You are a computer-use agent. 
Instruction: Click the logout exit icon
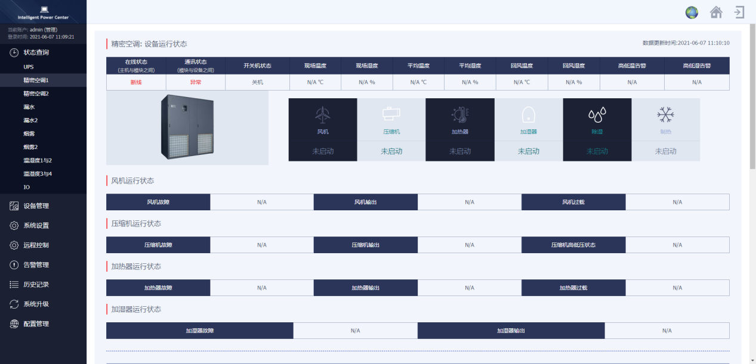click(x=739, y=12)
